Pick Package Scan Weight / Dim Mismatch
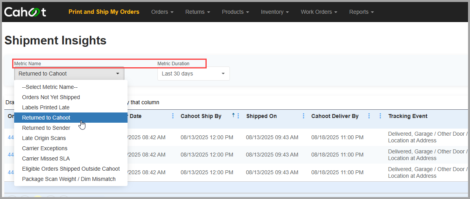 [71, 179]
